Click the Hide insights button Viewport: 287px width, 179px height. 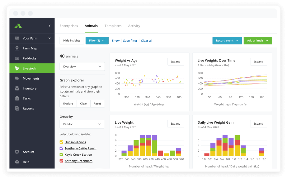click(72, 41)
